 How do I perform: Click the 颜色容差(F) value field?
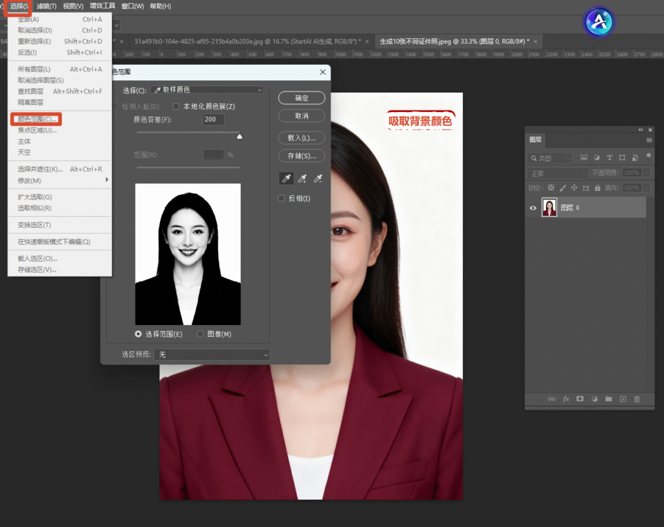click(x=213, y=120)
